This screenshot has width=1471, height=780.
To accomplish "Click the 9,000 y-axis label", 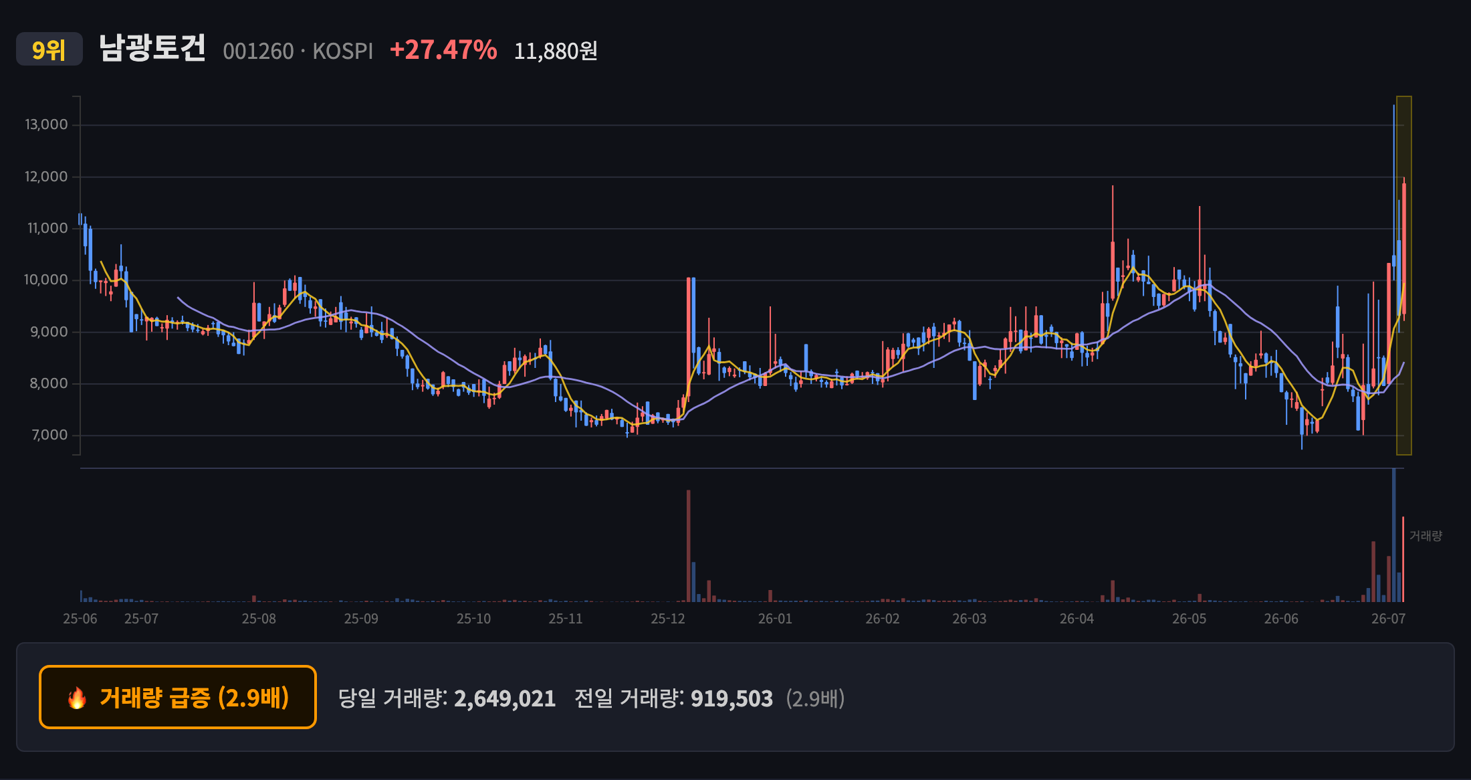I will (x=49, y=332).
